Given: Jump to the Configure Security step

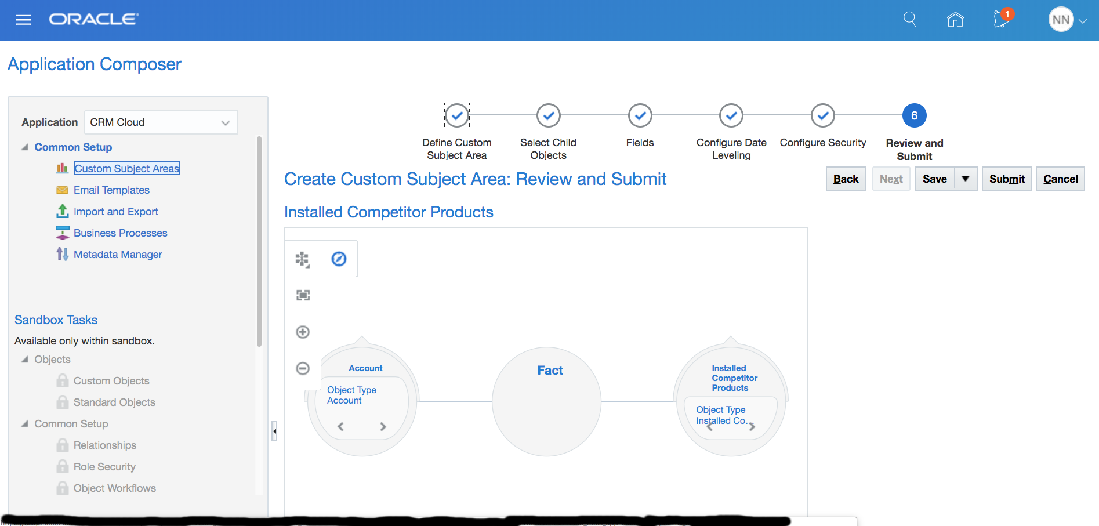Looking at the screenshot, I should tap(822, 116).
